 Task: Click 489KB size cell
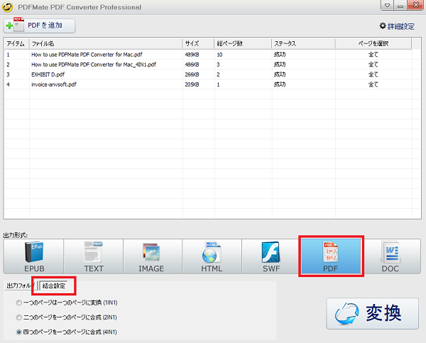tap(192, 55)
